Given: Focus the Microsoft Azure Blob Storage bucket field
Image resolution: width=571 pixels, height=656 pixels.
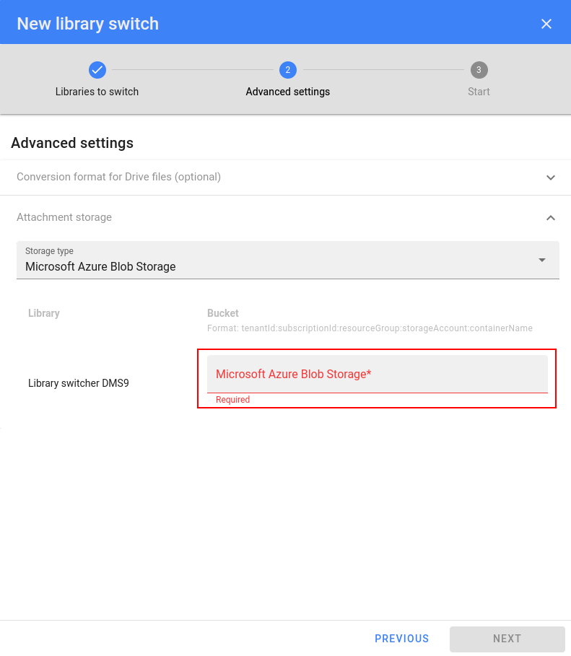Looking at the screenshot, I should tap(378, 374).
